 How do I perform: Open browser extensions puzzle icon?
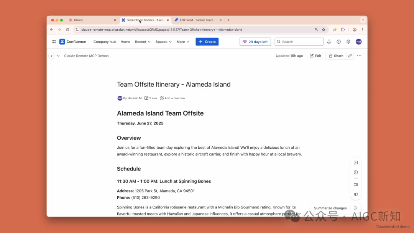[x=343, y=30]
